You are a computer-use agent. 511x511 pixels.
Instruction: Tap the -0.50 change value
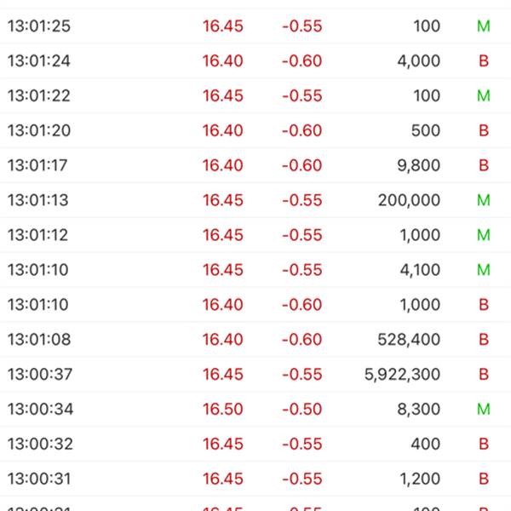point(302,410)
